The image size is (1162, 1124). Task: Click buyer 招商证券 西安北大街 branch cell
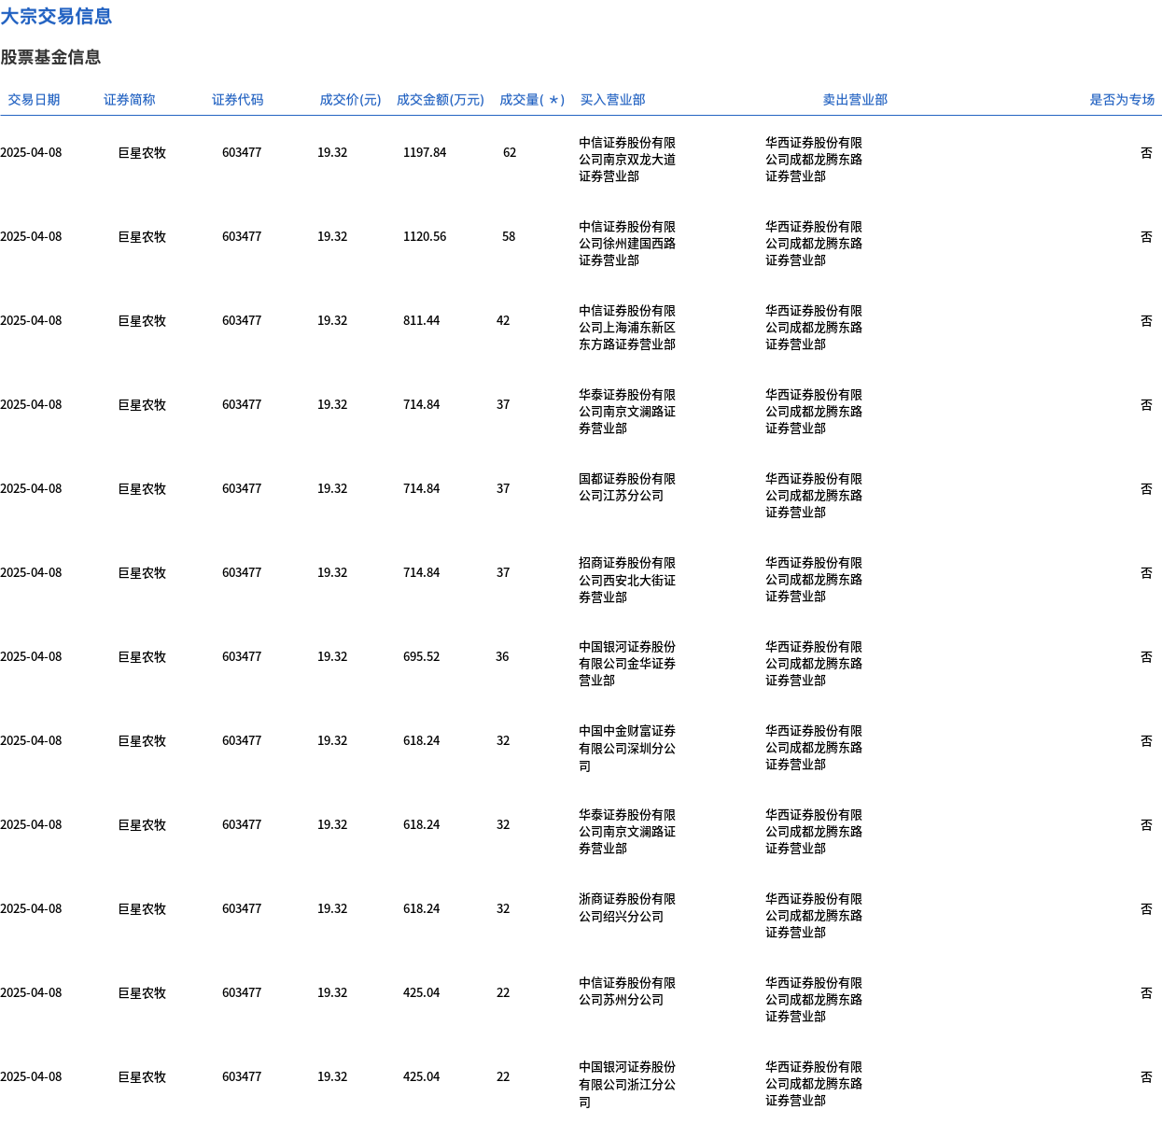coord(627,580)
